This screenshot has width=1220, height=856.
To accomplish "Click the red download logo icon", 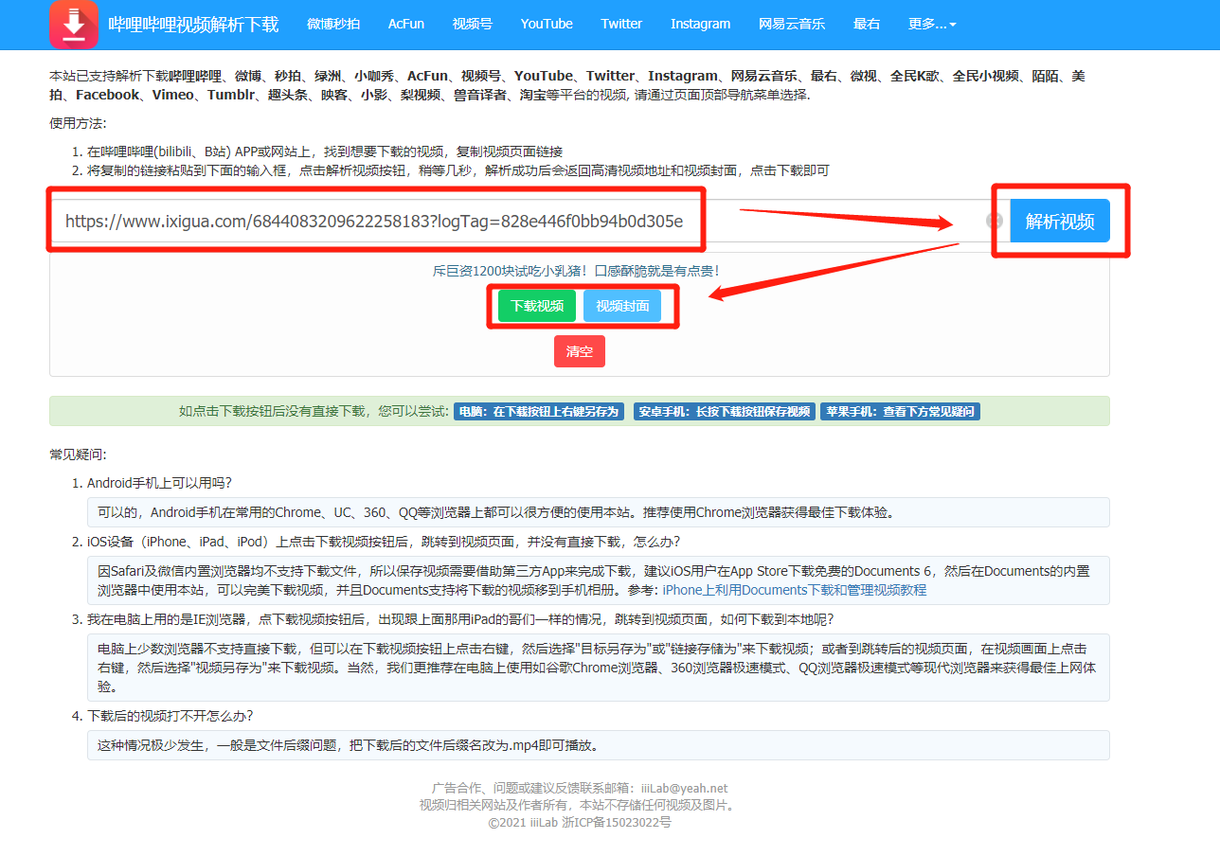I will coord(74,25).
